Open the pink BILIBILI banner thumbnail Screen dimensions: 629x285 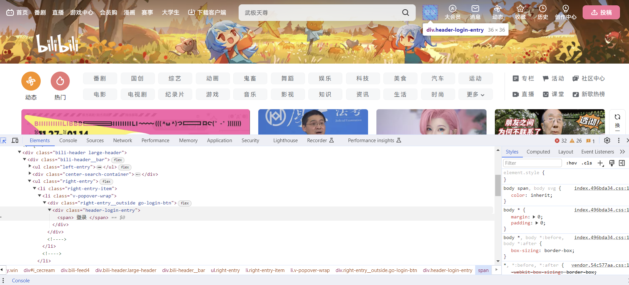[x=135, y=122]
